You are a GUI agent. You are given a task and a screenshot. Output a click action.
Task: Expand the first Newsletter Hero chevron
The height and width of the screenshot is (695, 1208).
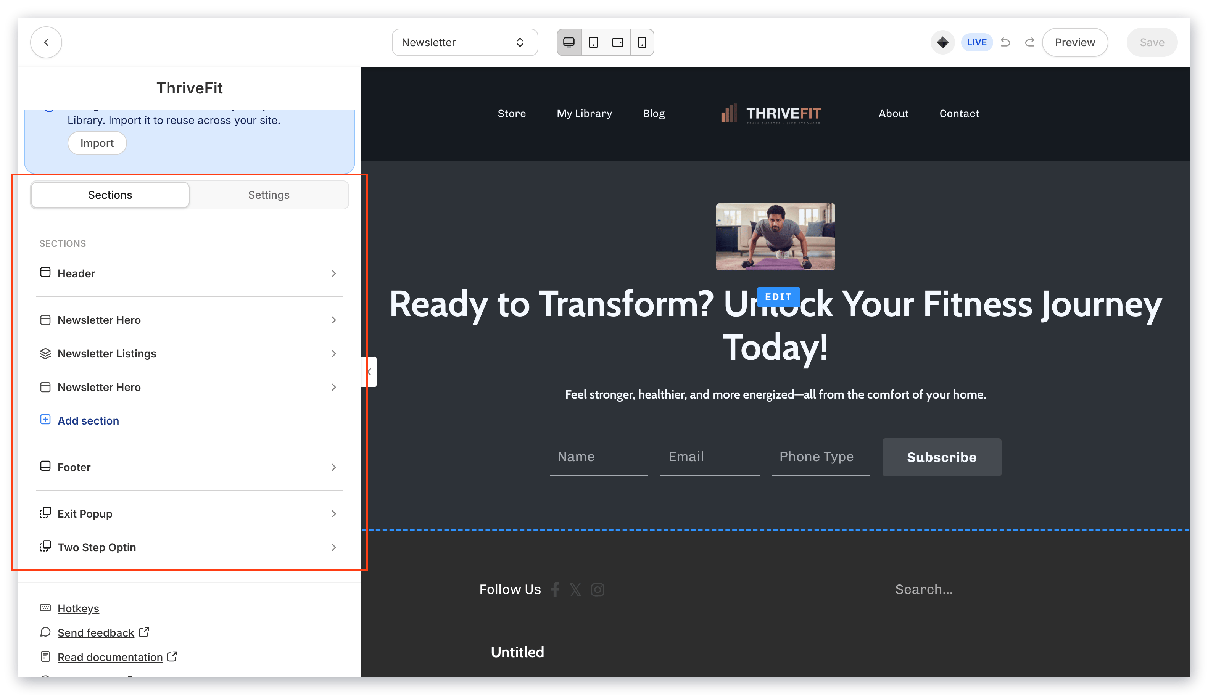pyautogui.click(x=333, y=320)
